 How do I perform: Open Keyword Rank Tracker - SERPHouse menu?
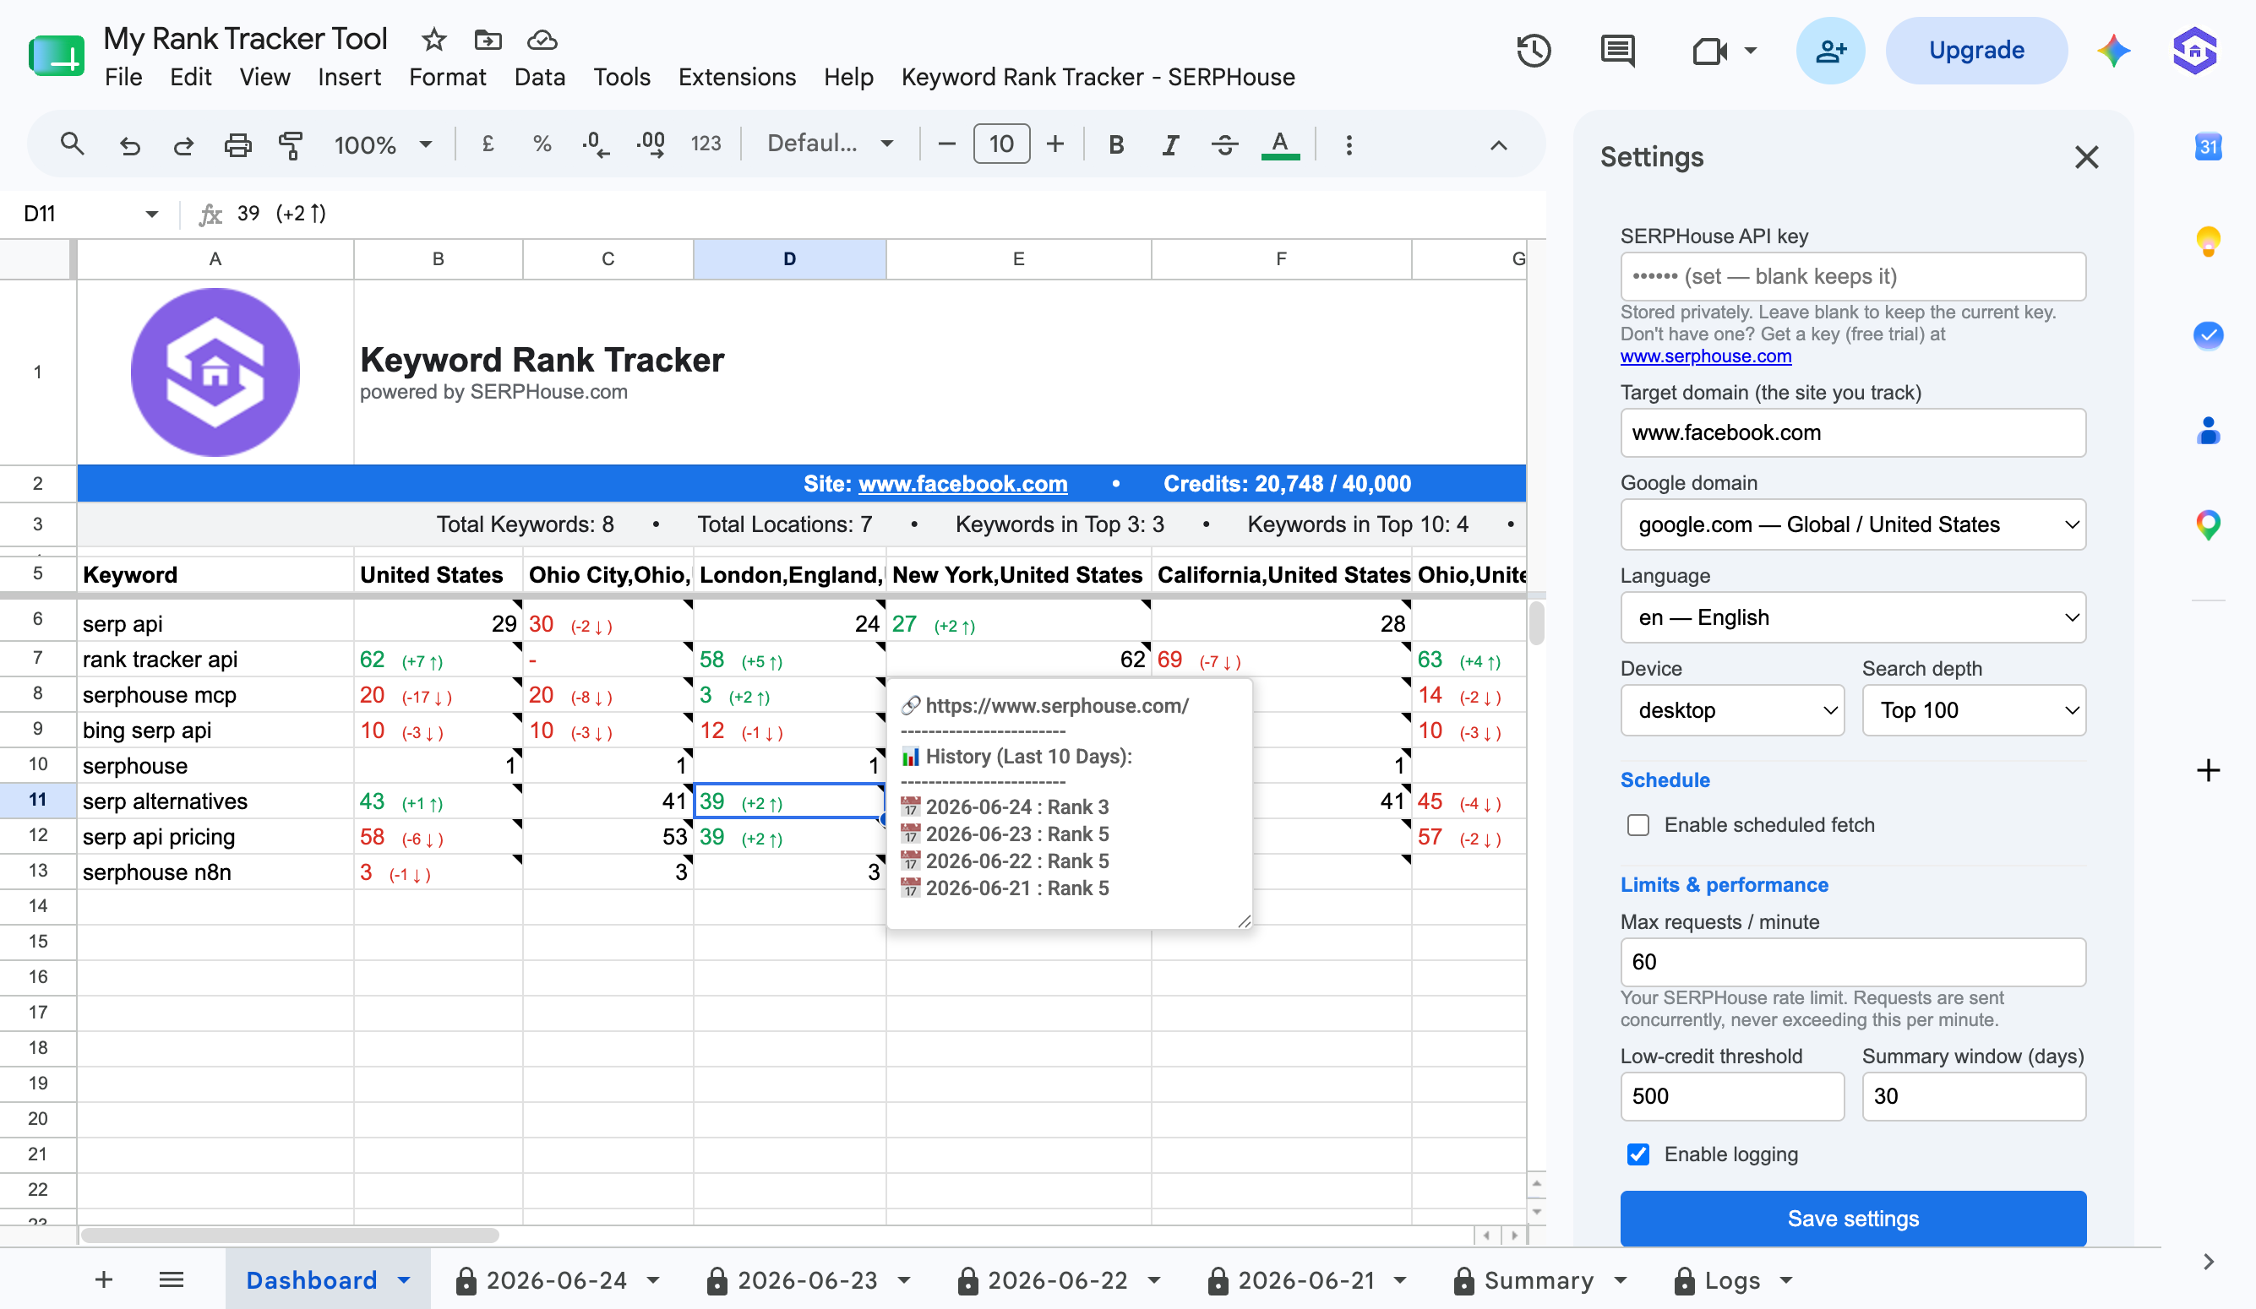pos(1098,78)
